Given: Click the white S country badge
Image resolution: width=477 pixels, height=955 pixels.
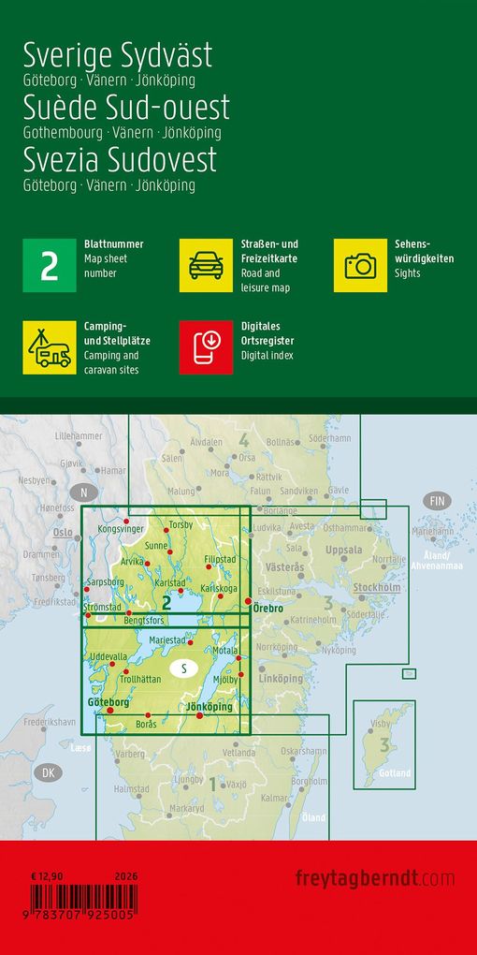Looking at the screenshot, I should point(183,669).
